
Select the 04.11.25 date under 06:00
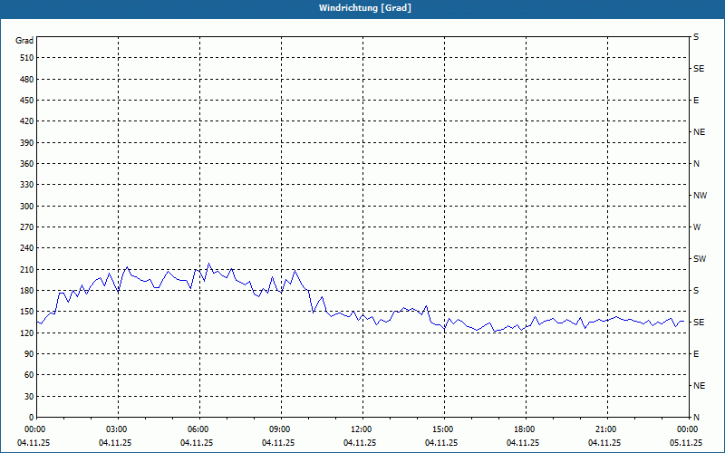point(197,443)
